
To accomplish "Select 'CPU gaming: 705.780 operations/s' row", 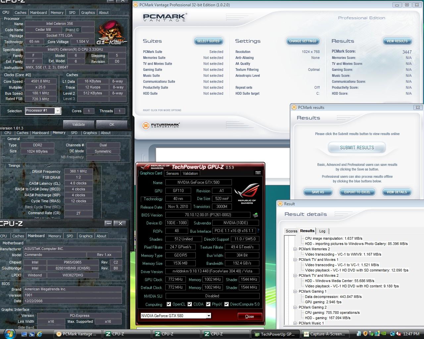I will tap(332, 313).
